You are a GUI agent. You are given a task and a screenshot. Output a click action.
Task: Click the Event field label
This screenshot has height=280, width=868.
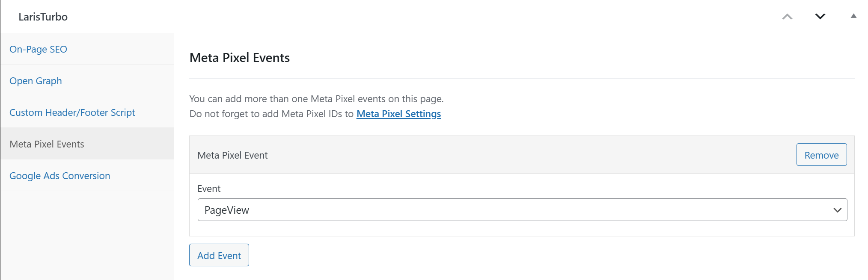(209, 189)
